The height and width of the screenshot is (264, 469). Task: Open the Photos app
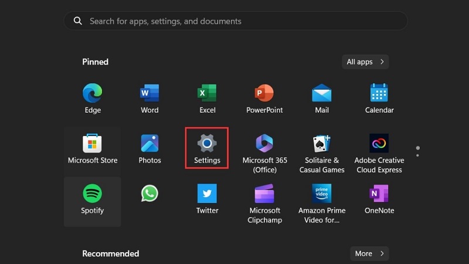pyautogui.click(x=149, y=144)
